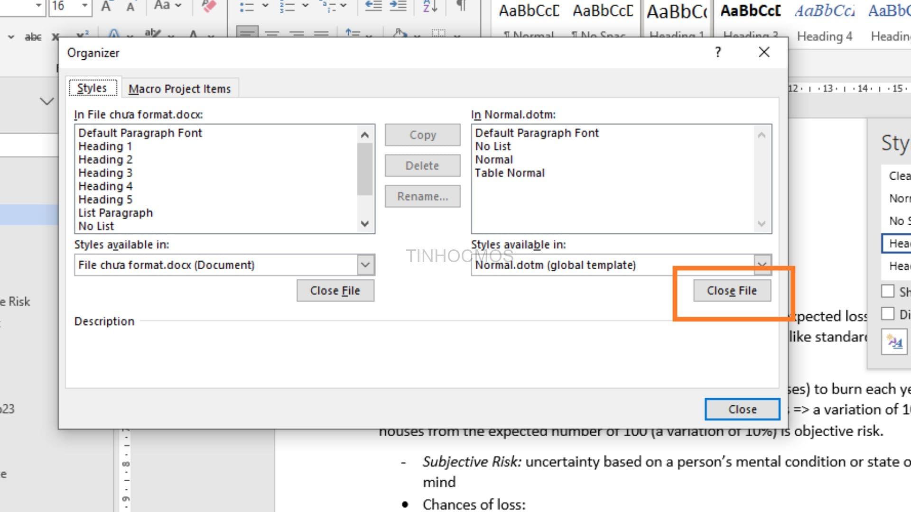Click the Decrease Indent icon
This screenshot has height=512, width=911.
click(373, 6)
